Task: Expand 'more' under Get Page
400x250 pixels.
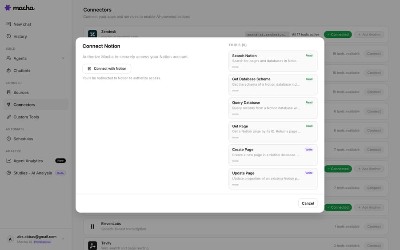Action: (235, 138)
